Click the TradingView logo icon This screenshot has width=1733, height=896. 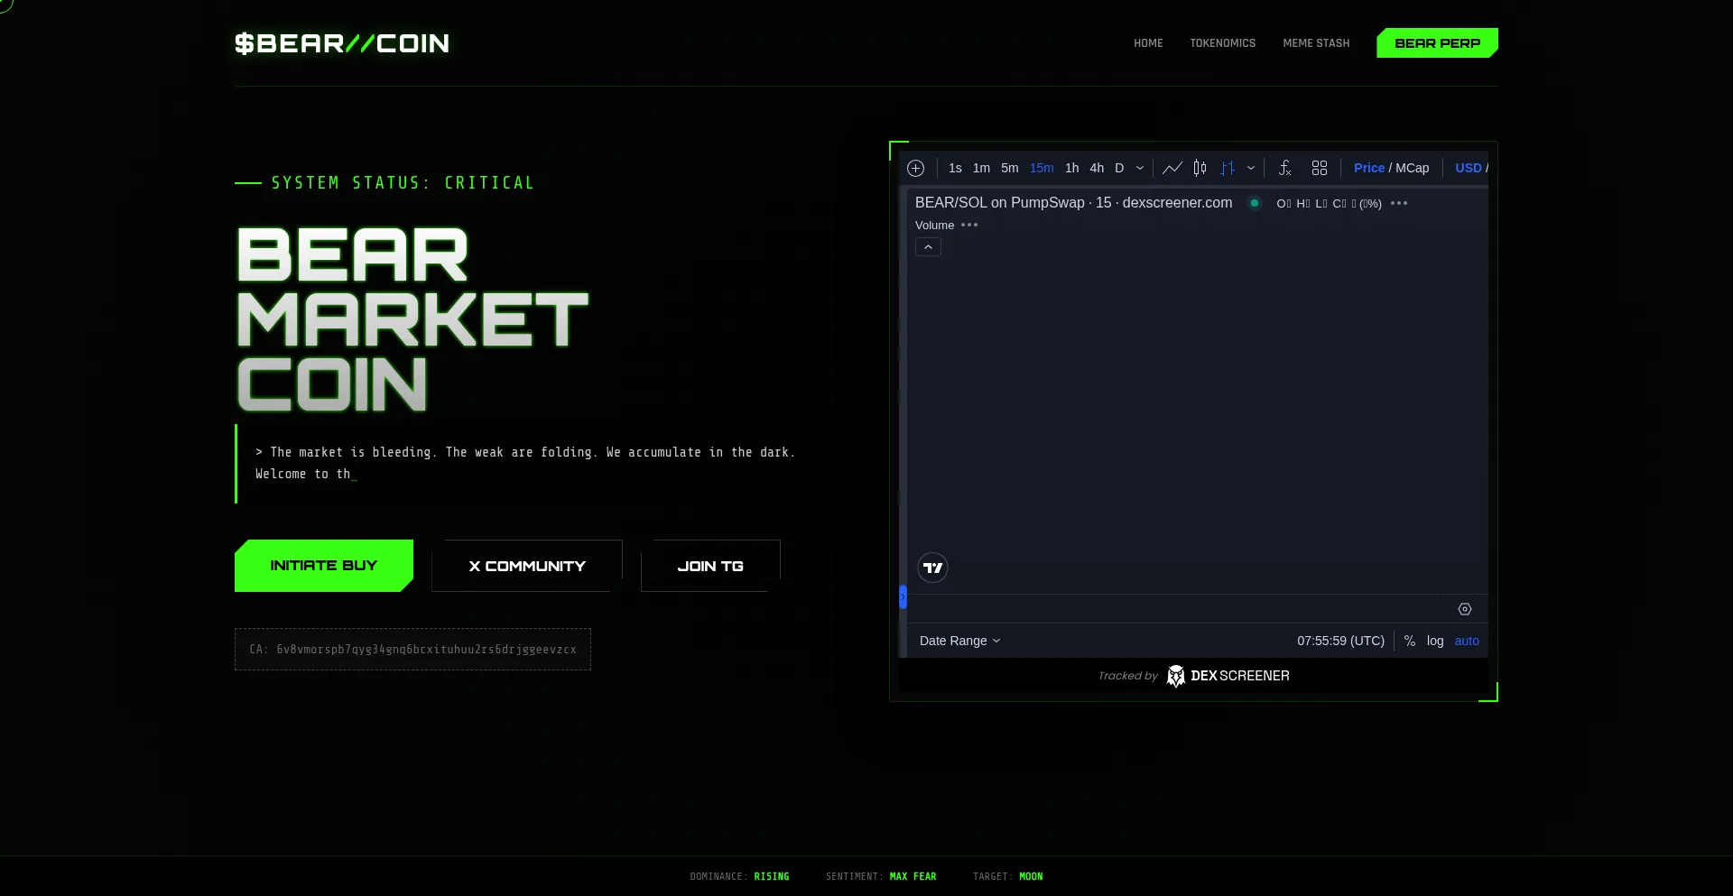coord(932,568)
